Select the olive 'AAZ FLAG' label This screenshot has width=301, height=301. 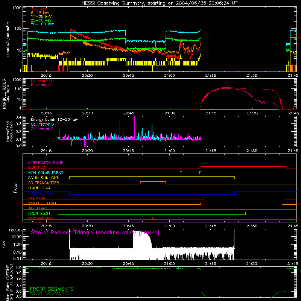click(x=37, y=208)
